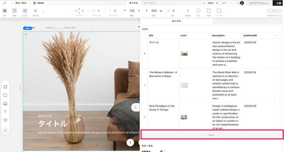Zoom out with the minus icon
Screen dimensions: 284x152
[x=204, y=3]
